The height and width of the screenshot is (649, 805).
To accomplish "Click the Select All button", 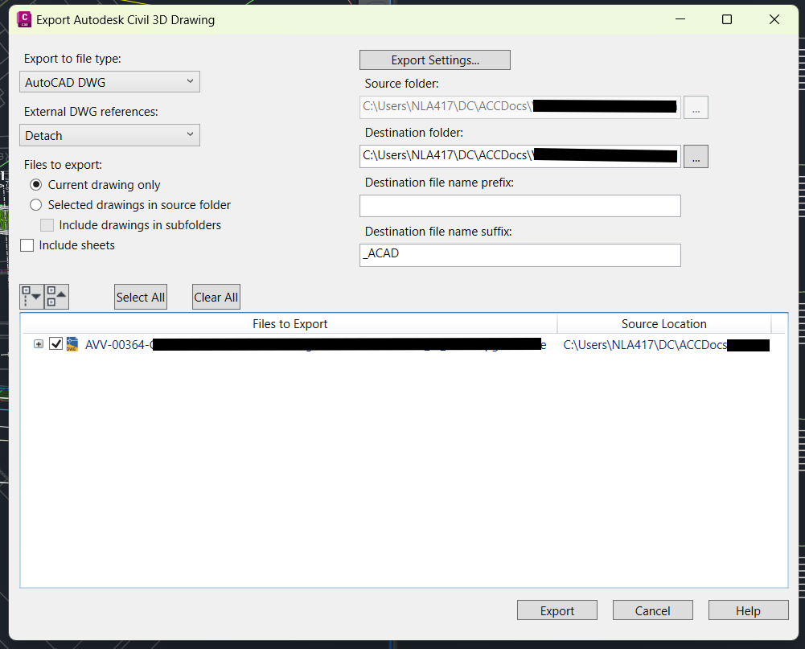I will tap(140, 297).
